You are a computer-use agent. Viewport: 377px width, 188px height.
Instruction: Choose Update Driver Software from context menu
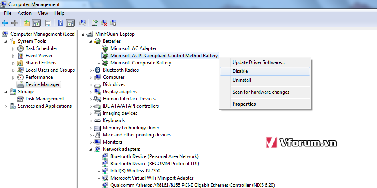coord(265,62)
